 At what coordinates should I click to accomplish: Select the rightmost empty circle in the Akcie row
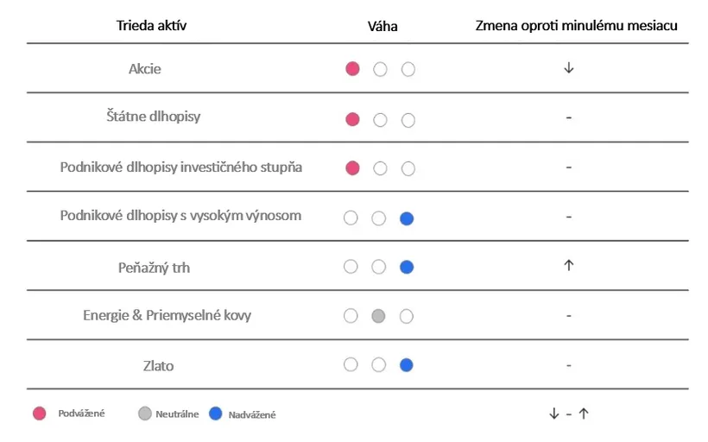(408, 69)
